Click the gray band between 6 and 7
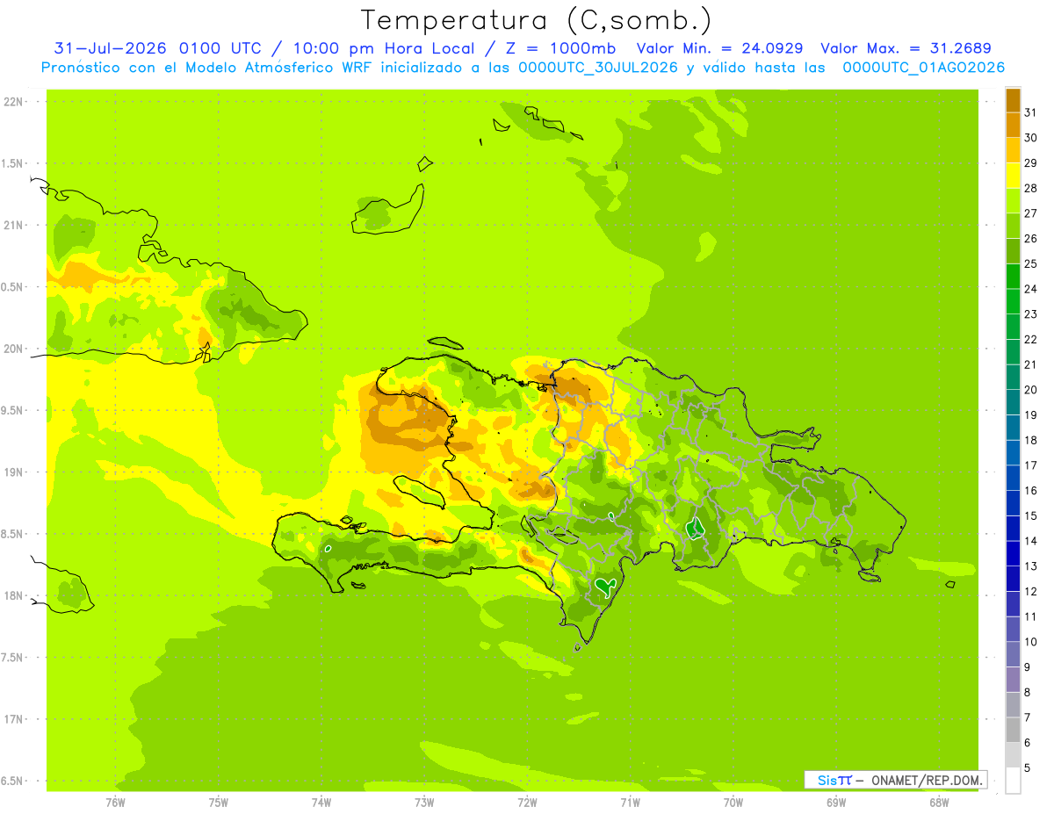 (1013, 730)
